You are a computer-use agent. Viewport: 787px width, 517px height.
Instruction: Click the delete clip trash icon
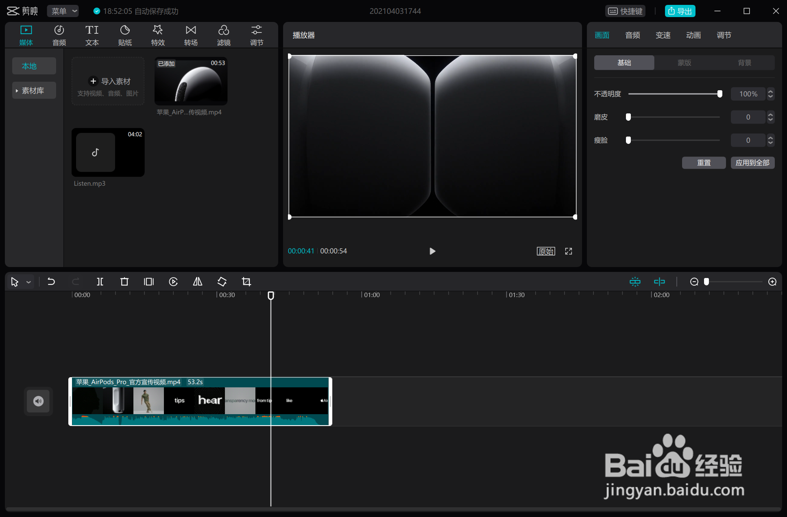pos(124,282)
